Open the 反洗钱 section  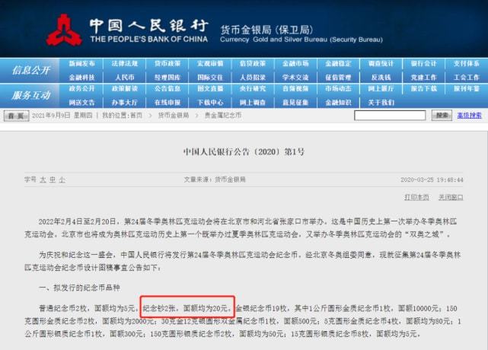click(x=381, y=77)
